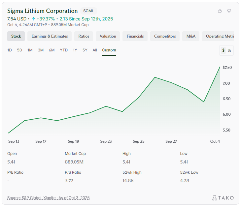The image size is (241, 207).
Task: Click the +39.37% change value
Action: [46, 19]
